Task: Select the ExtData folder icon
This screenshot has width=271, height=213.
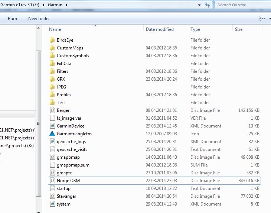Action: (52, 63)
